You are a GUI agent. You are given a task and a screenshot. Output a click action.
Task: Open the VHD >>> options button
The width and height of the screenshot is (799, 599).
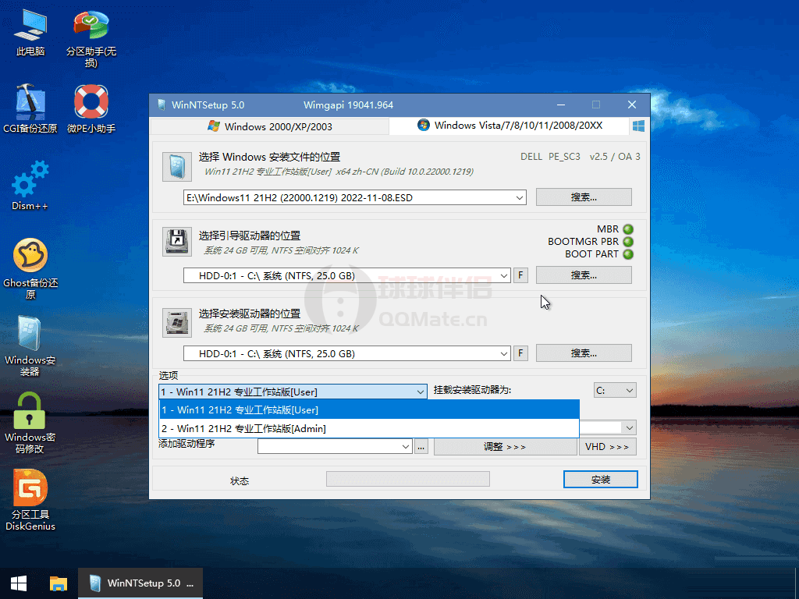[x=607, y=447]
